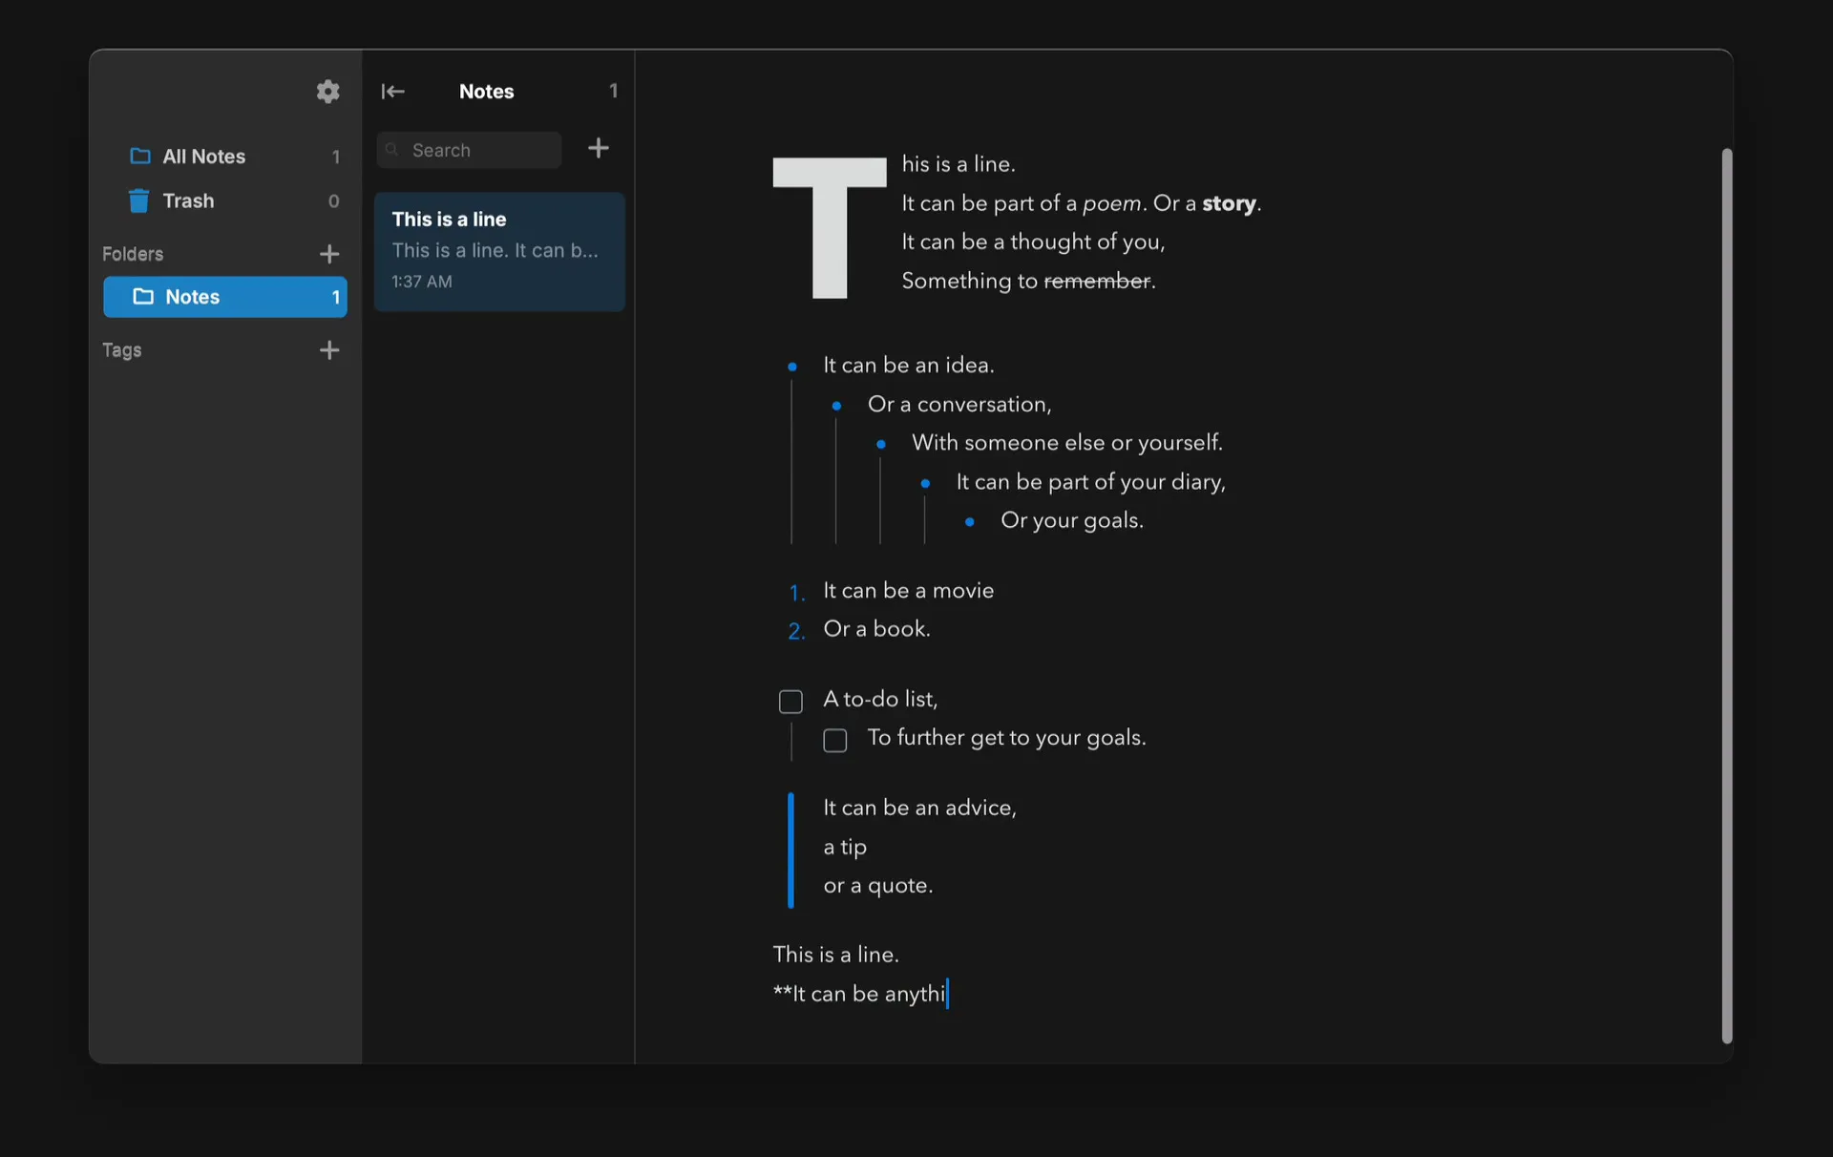Viewport: 1833px width, 1157px height.
Task: Select the 'Notes' folder entry
Action: [x=193, y=297]
